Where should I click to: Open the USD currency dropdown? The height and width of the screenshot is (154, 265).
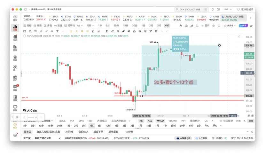(x=228, y=10)
